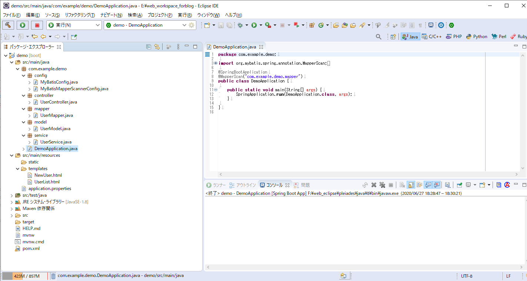This screenshot has height=281, width=527.
Task: Open the リファクタリング(T) menu
Action: coord(80,15)
